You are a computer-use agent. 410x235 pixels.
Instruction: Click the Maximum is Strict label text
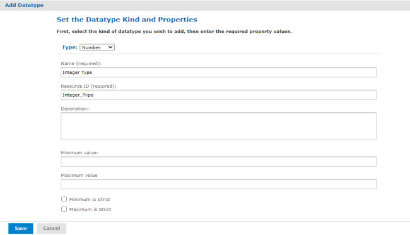90,209
